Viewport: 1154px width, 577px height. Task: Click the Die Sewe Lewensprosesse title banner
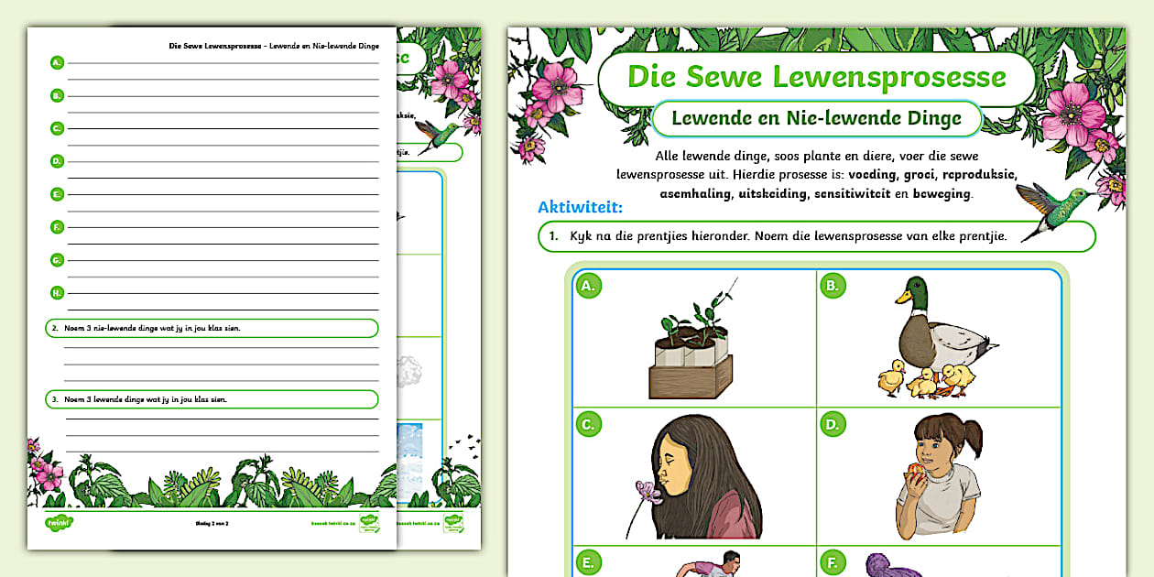coord(816,77)
